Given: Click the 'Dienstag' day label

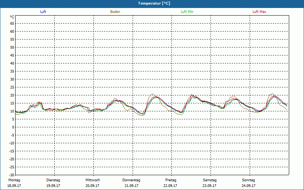Looking at the screenshot, I should coord(53,180).
